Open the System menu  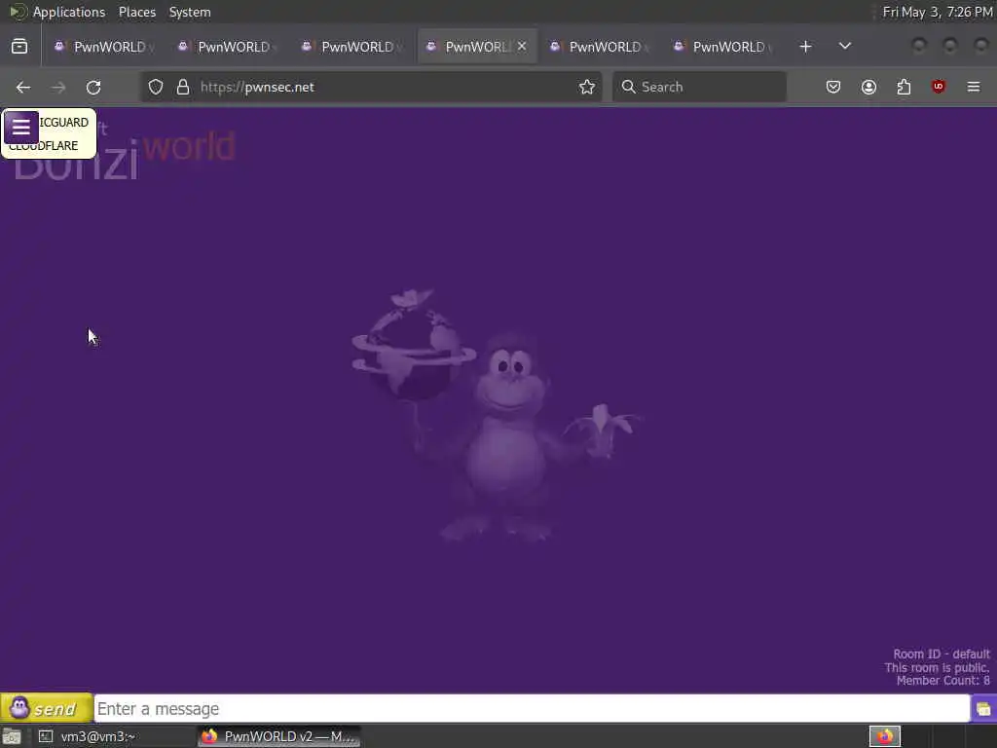coord(190,12)
